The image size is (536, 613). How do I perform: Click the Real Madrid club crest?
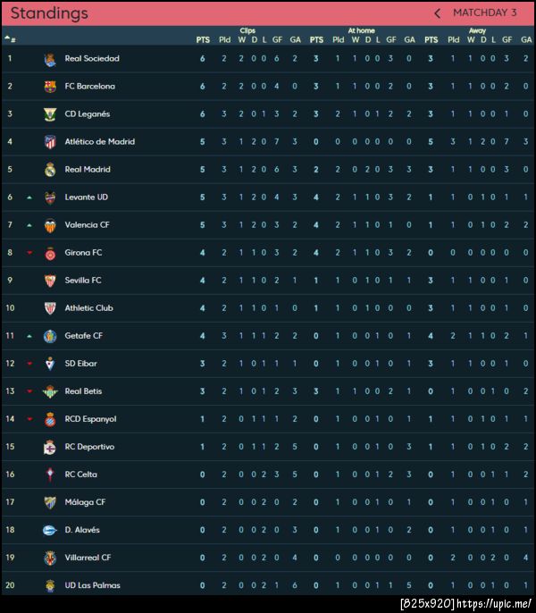tap(50, 170)
